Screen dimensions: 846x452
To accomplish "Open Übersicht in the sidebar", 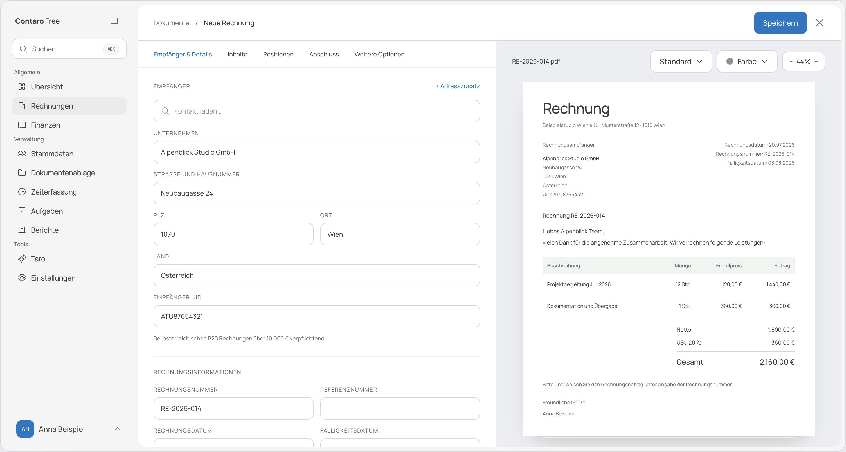I will [69, 87].
